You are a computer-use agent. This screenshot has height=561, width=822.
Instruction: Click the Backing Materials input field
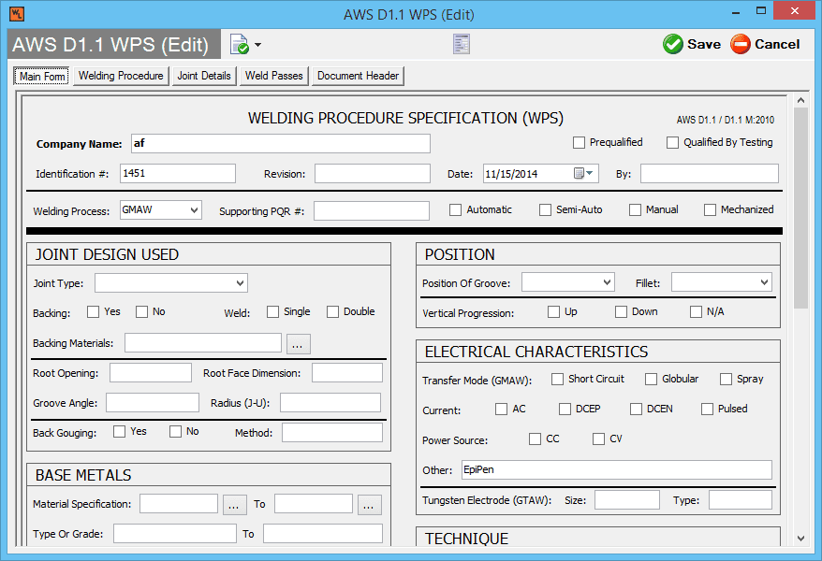(203, 343)
